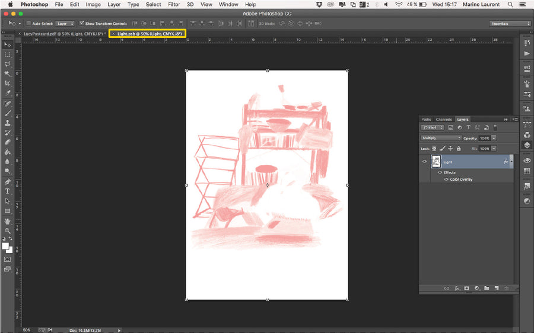Select the Lasso tool
The width and height of the screenshot is (534, 333).
[x=7, y=64]
